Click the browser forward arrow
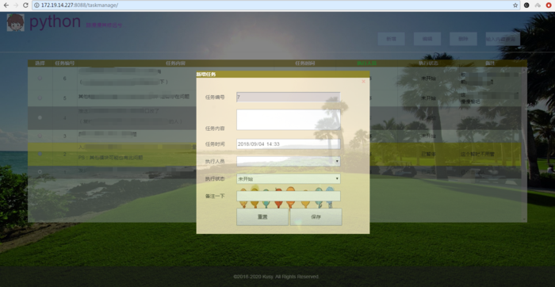Viewport: 555px width, 287px height. [x=16, y=6]
